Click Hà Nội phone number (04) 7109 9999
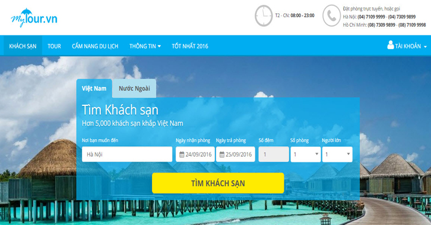The height and width of the screenshot is (225, 431). point(371,17)
